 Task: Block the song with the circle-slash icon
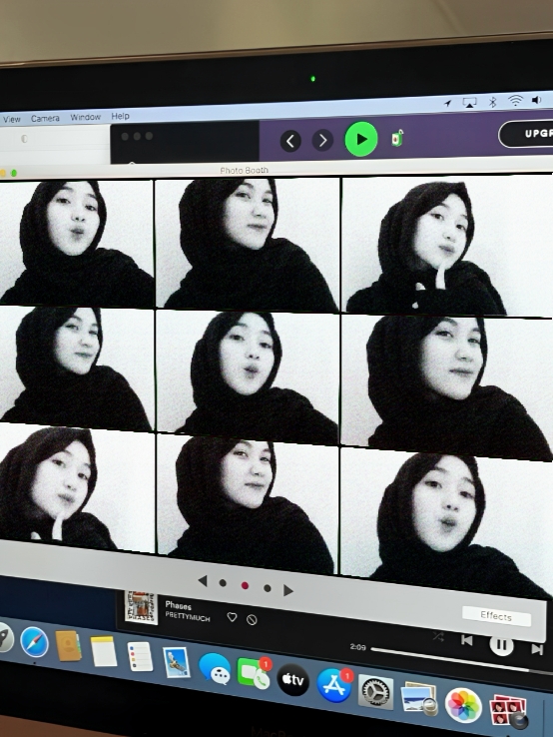[x=252, y=620]
